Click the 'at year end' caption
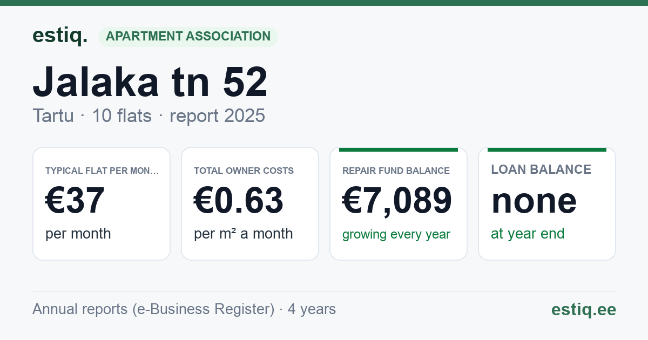648x340 pixels. click(528, 234)
